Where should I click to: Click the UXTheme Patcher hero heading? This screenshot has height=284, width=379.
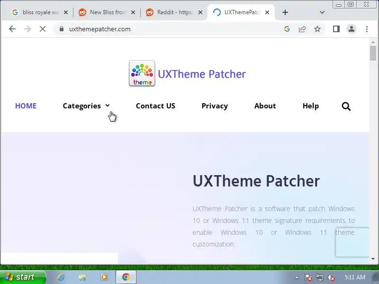pos(256,181)
